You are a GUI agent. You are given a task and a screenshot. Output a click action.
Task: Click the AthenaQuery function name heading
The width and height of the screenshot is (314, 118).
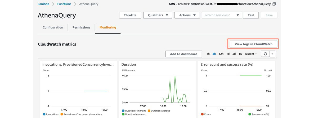57,16
